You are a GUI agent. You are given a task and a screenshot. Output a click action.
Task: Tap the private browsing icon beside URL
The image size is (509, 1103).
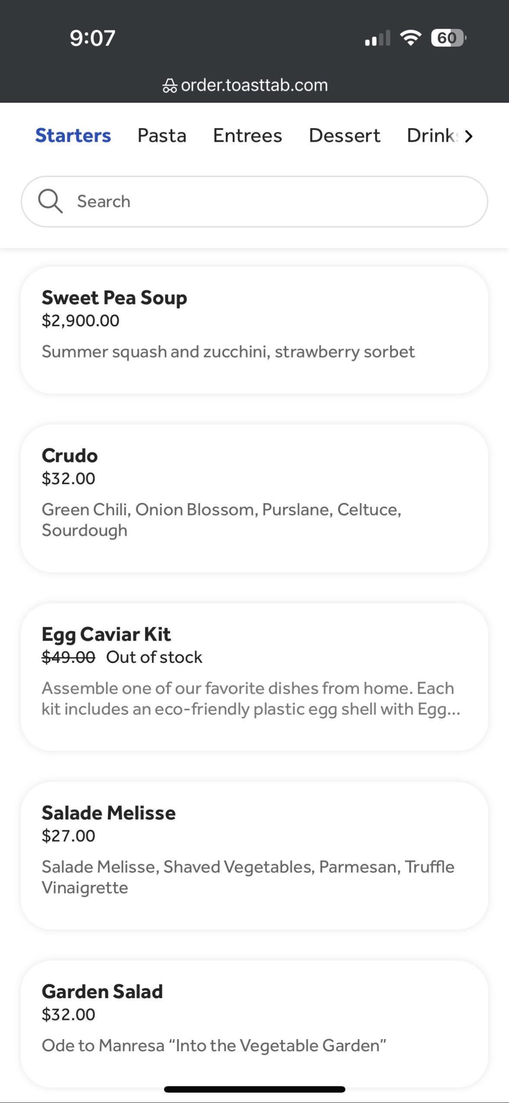click(170, 86)
